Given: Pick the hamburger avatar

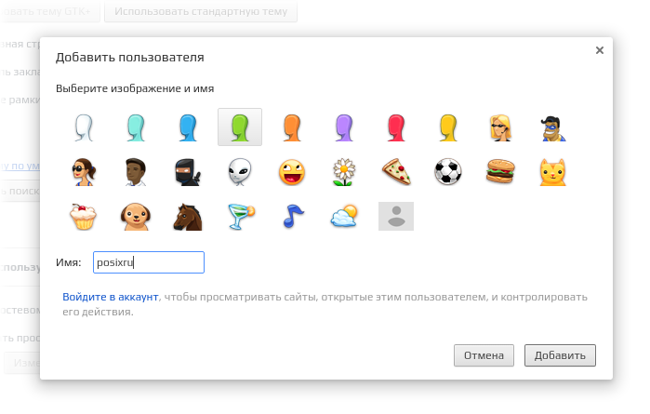Looking at the screenshot, I should [500, 172].
